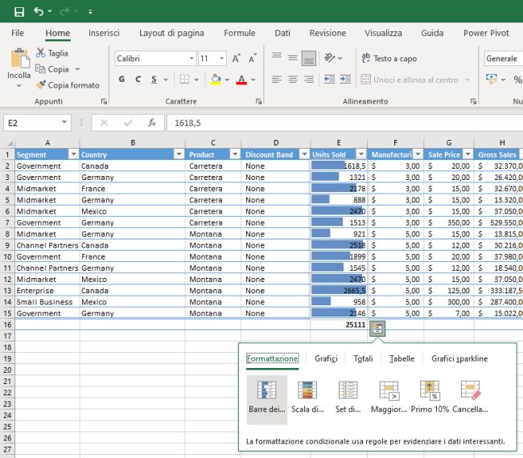Click the Undo arrow icon
Viewport: 523px width, 458px height.
39,11
